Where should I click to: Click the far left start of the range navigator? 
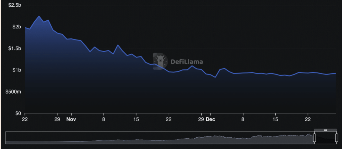pos(7,138)
